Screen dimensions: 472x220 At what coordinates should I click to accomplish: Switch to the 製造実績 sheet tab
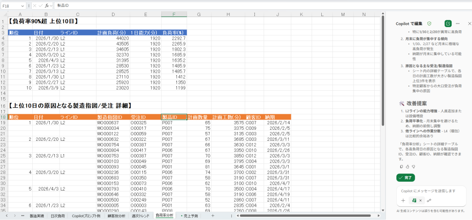pyautogui.click(x=37, y=215)
